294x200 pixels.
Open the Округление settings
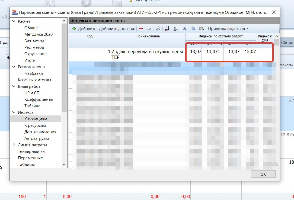(x=36, y=54)
